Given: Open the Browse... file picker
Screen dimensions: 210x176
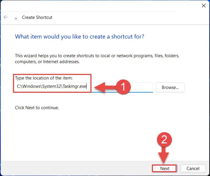Looking at the screenshot, I should (x=170, y=88).
